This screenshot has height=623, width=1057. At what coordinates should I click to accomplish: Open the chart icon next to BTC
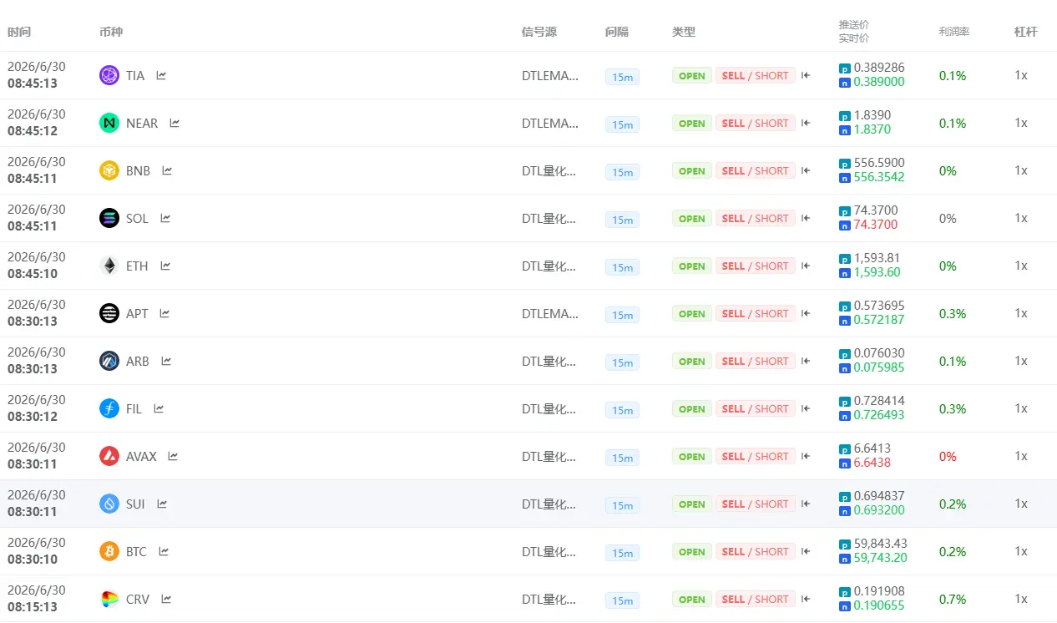(x=164, y=551)
